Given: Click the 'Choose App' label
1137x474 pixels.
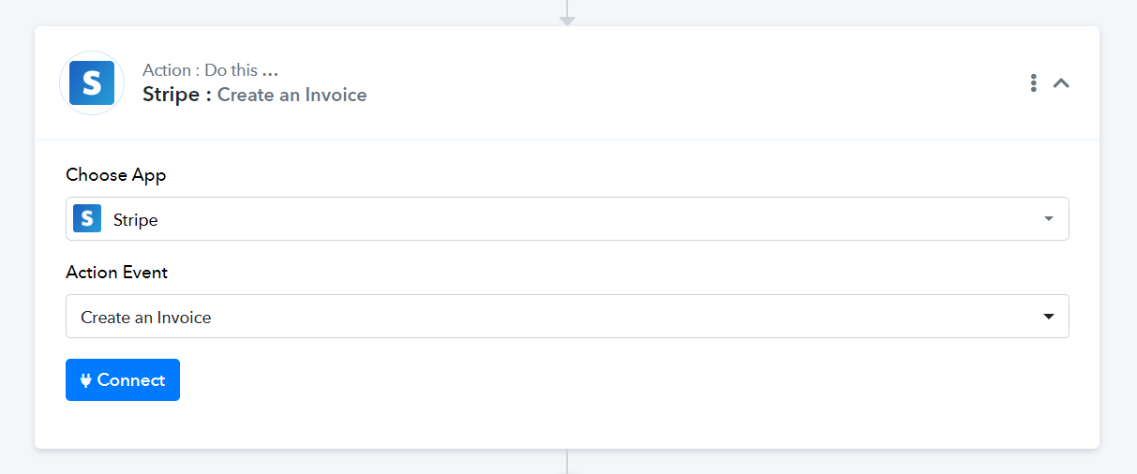Looking at the screenshot, I should (116, 175).
